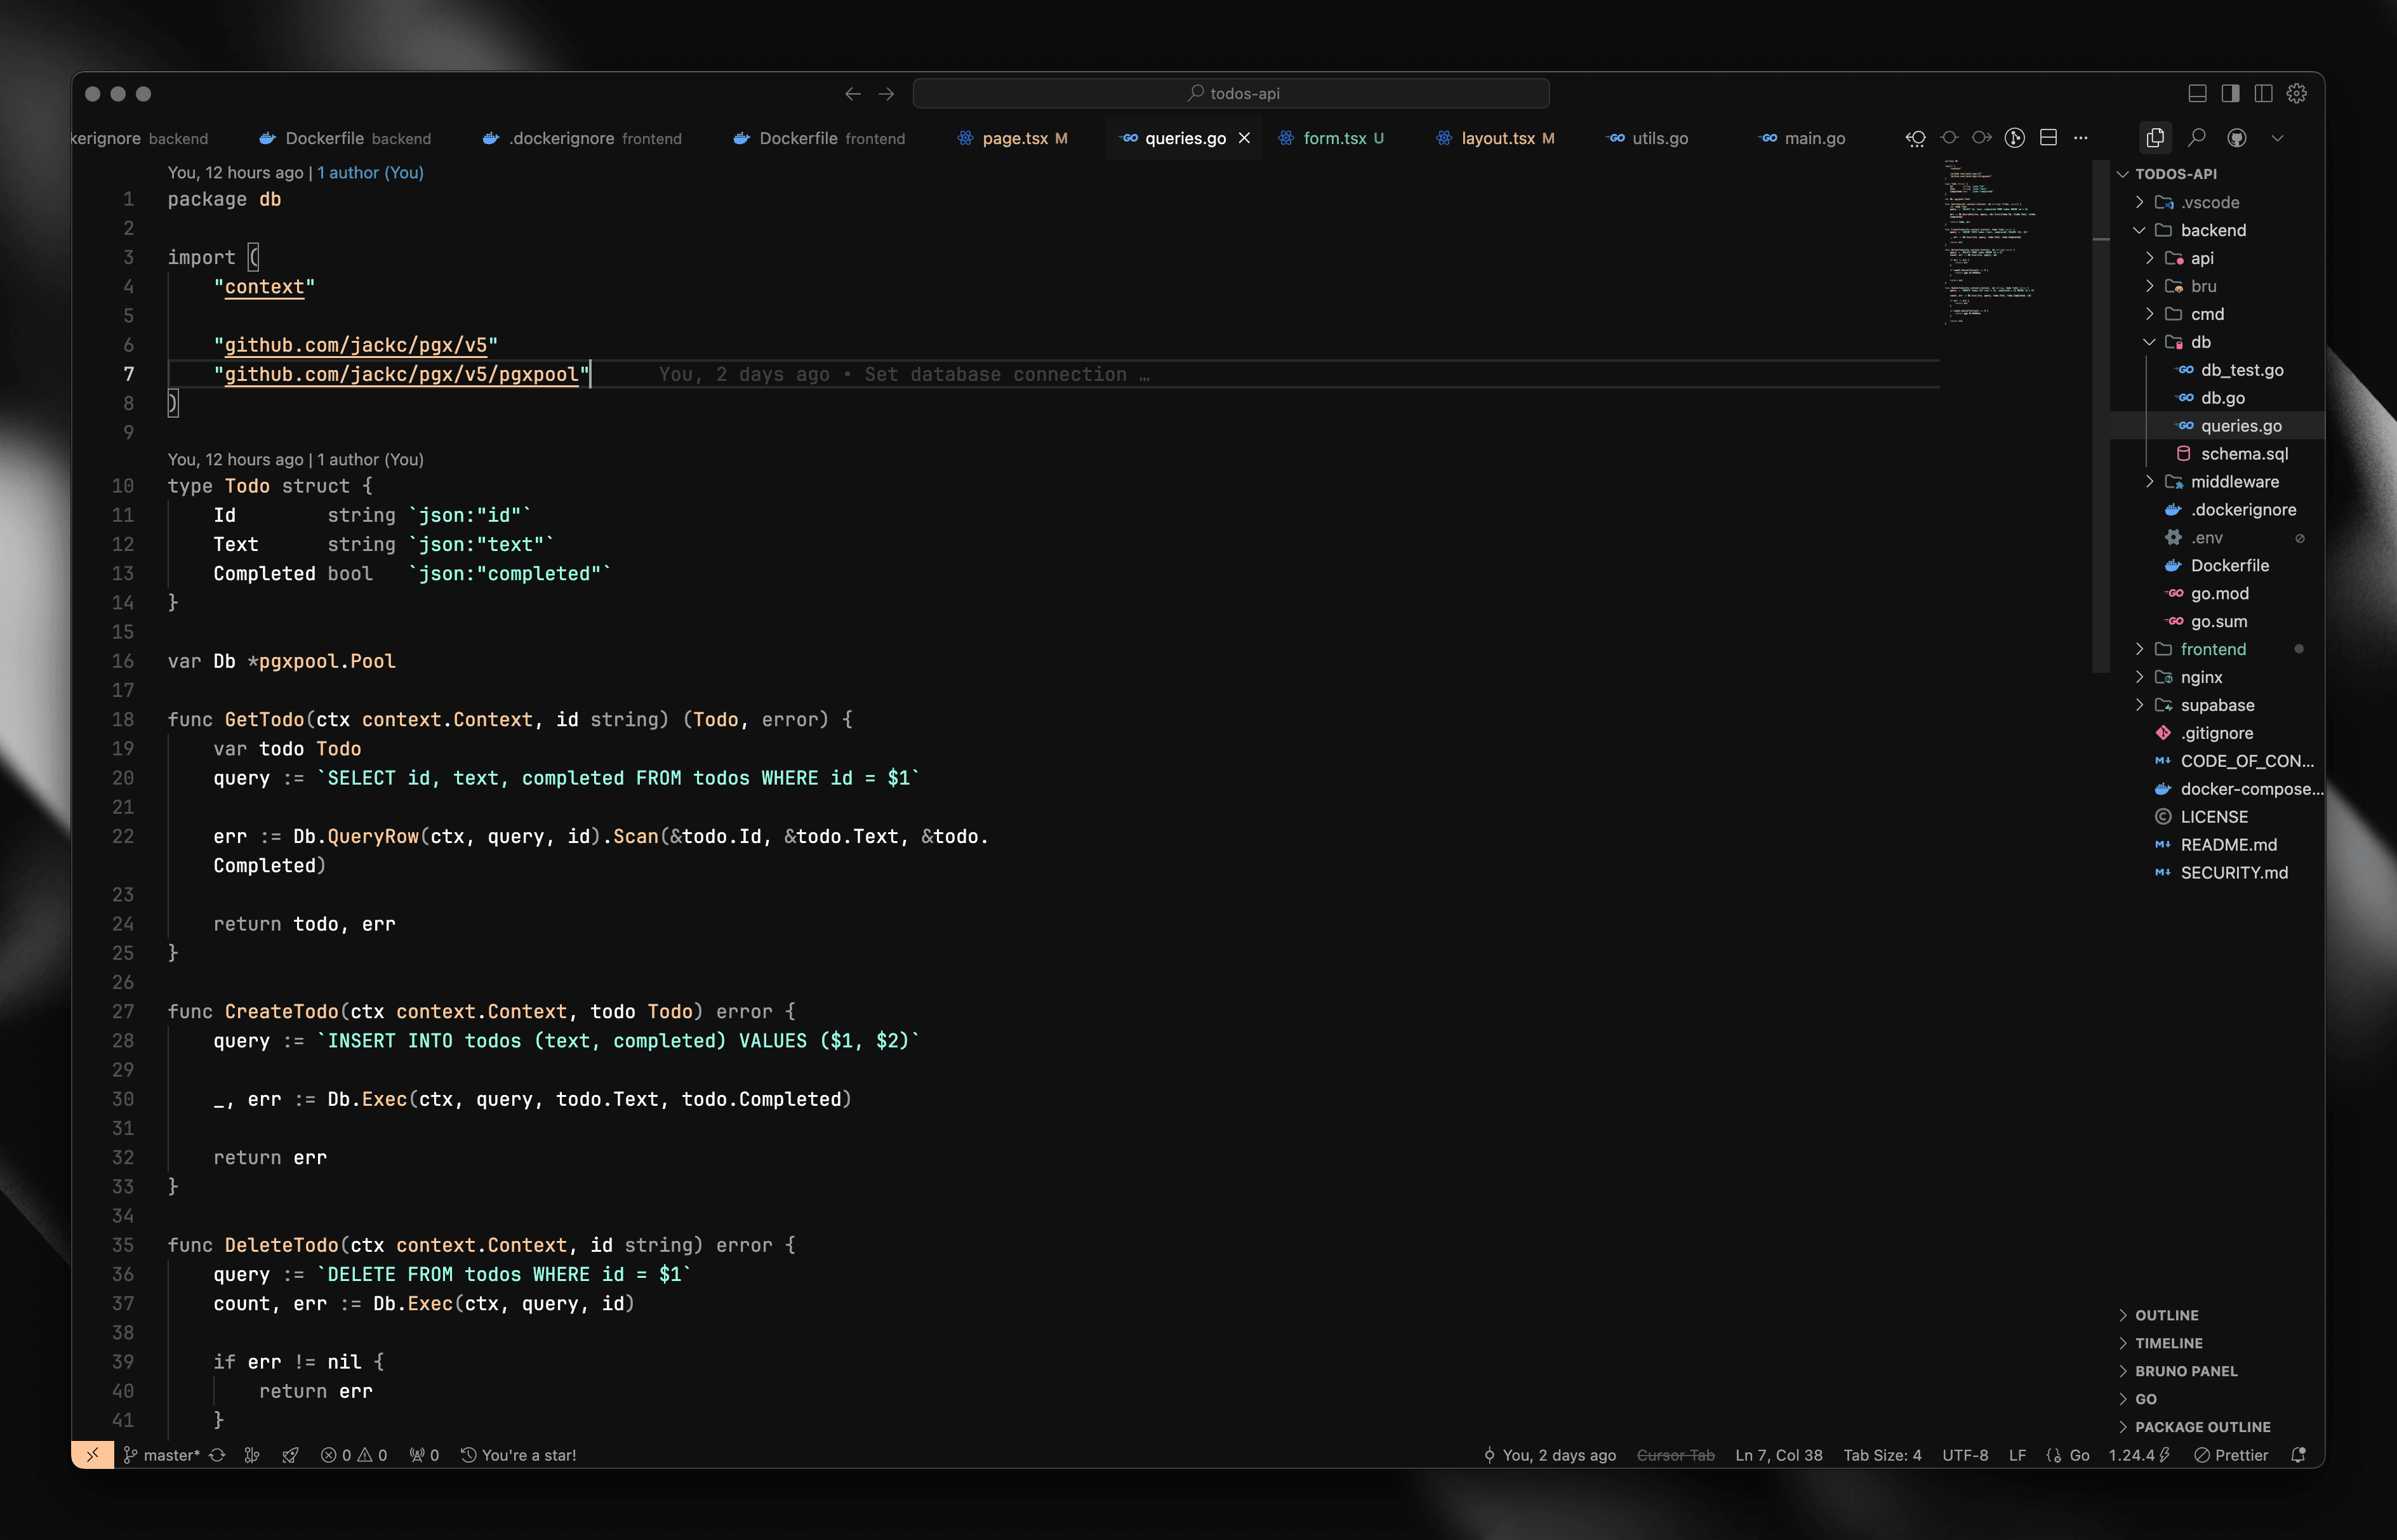Screen dimensions: 2397x1540
Task: Click the git graph icon in status bar
Action: click(x=252, y=1455)
